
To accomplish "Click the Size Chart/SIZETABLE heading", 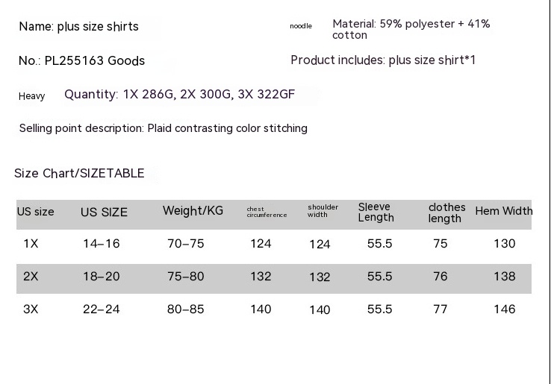I will pyautogui.click(x=79, y=174).
